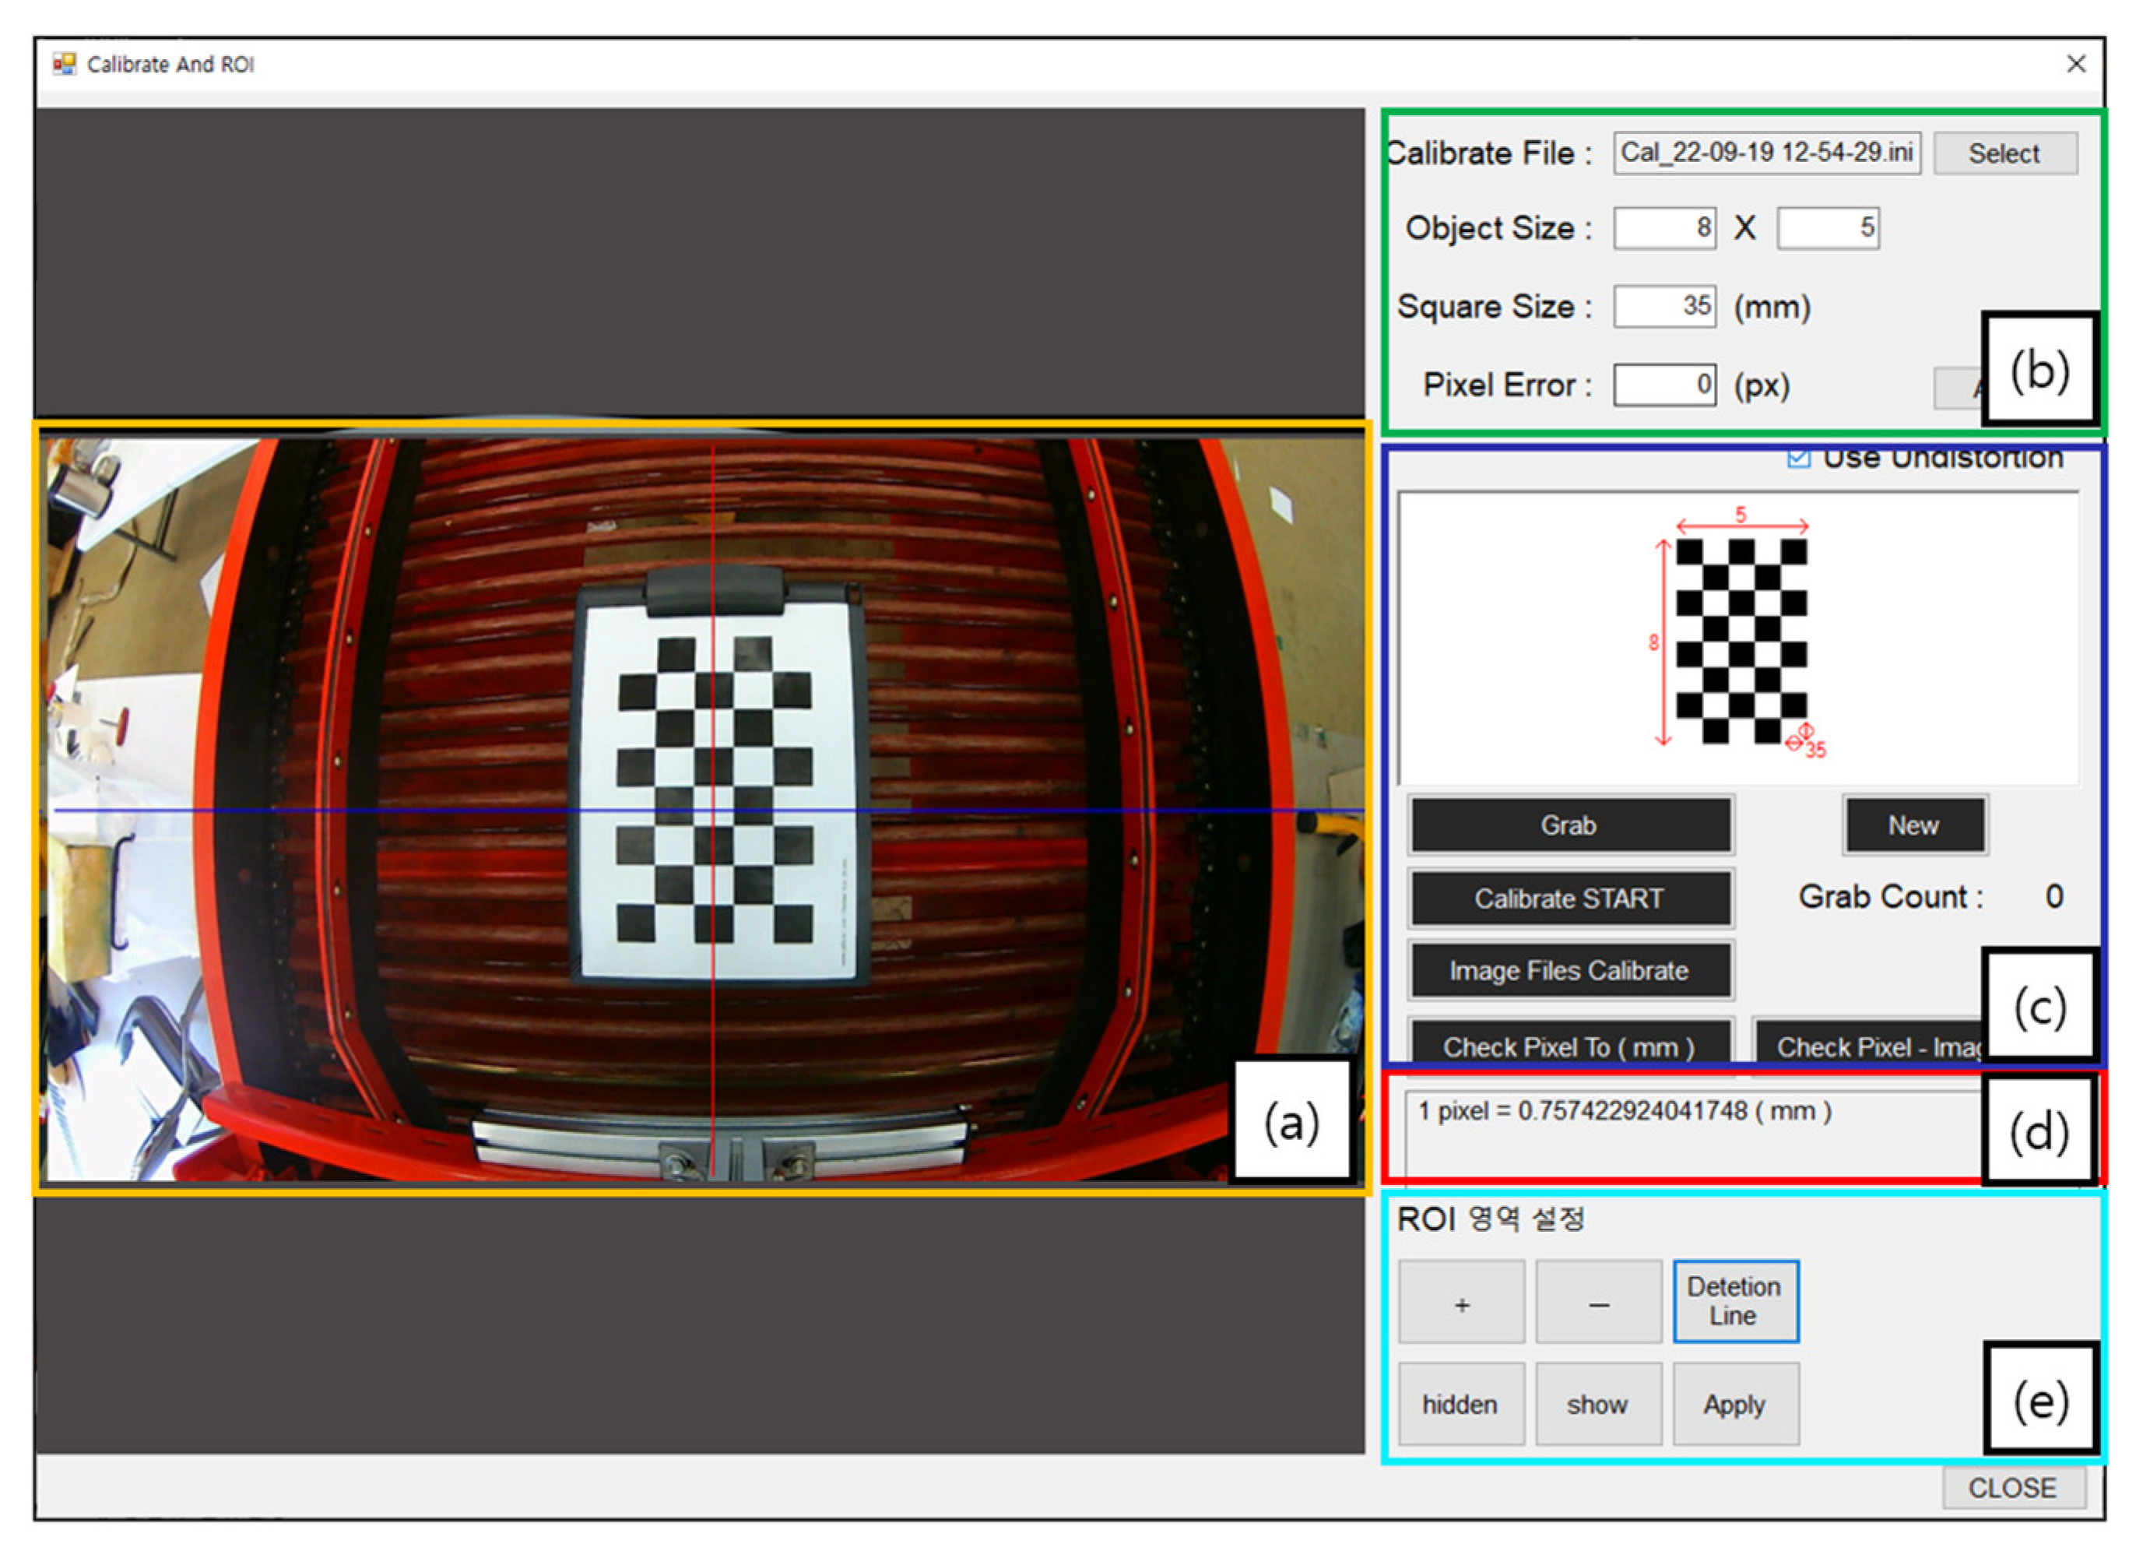Click the Calibrate And ROI window icon

click(63, 65)
